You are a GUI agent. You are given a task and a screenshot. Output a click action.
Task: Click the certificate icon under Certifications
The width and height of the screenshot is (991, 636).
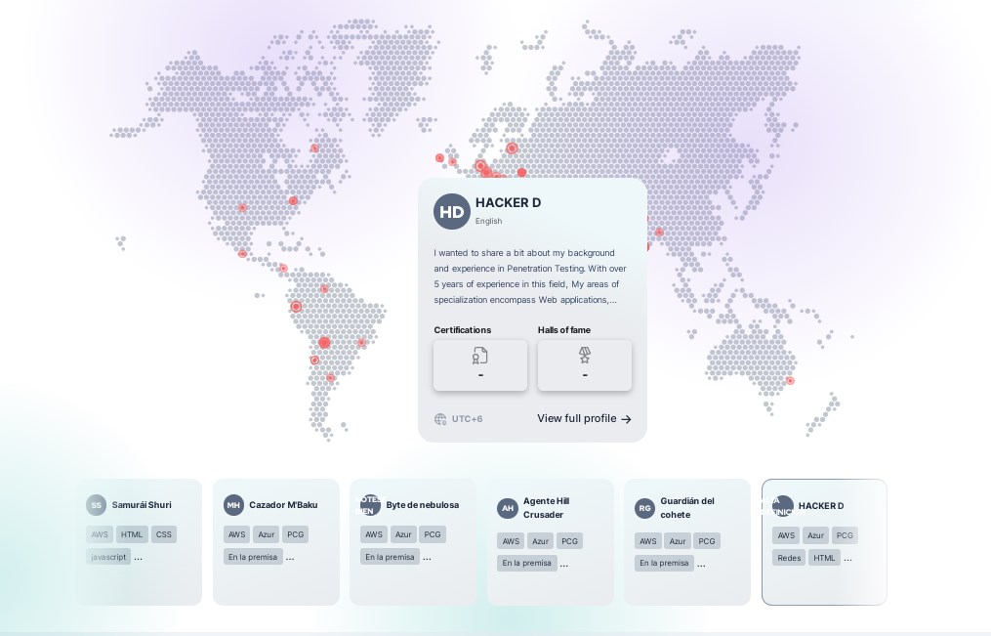point(480,356)
